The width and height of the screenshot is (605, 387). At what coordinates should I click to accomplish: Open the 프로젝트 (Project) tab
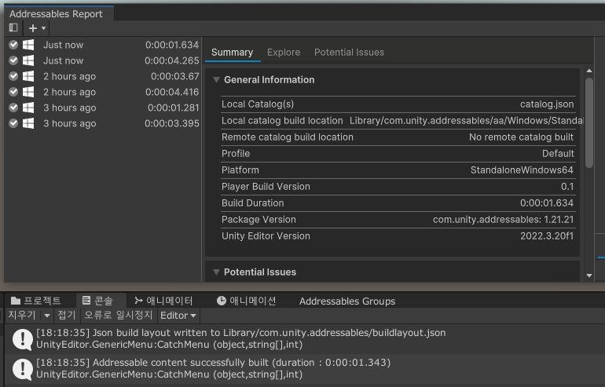tap(36, 301)
